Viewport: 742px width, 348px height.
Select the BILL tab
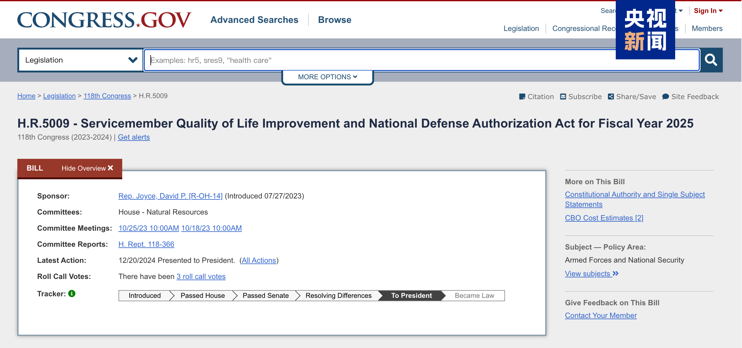click(x=35, y=168)
